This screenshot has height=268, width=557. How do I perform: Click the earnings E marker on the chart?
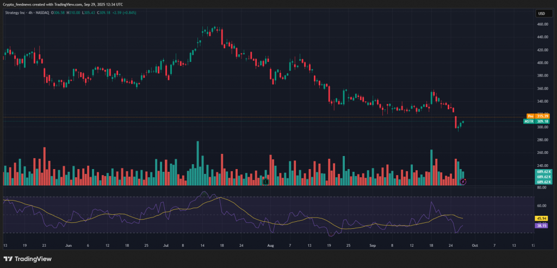pos(265,182)
